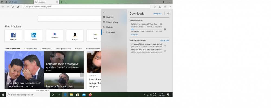Open Favoritos in the hub sidebar
271x108 pixels.
click(110, 17)
